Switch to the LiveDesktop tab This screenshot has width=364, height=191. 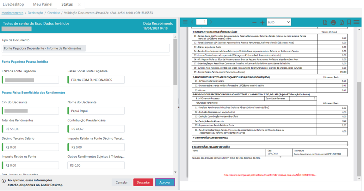tap(13, 4)
